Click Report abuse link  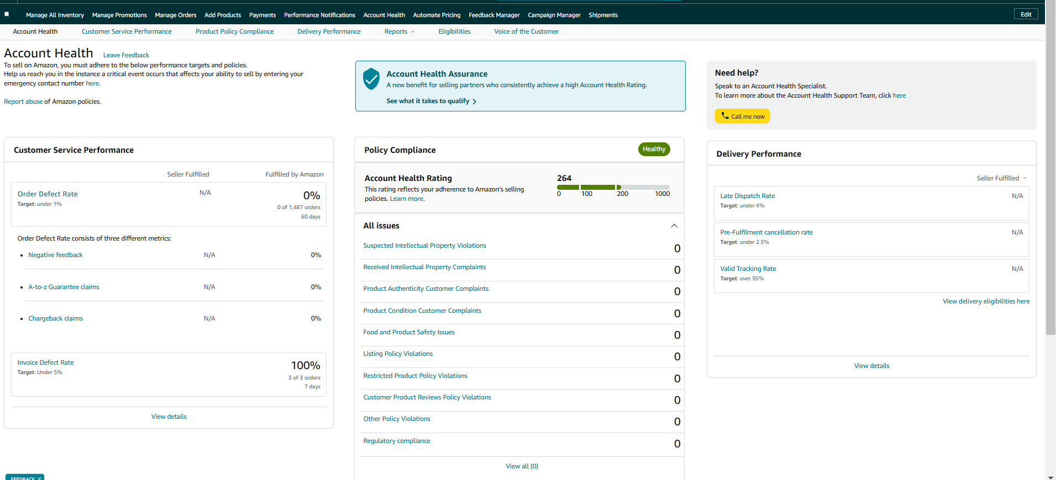(x=23, y=102)
